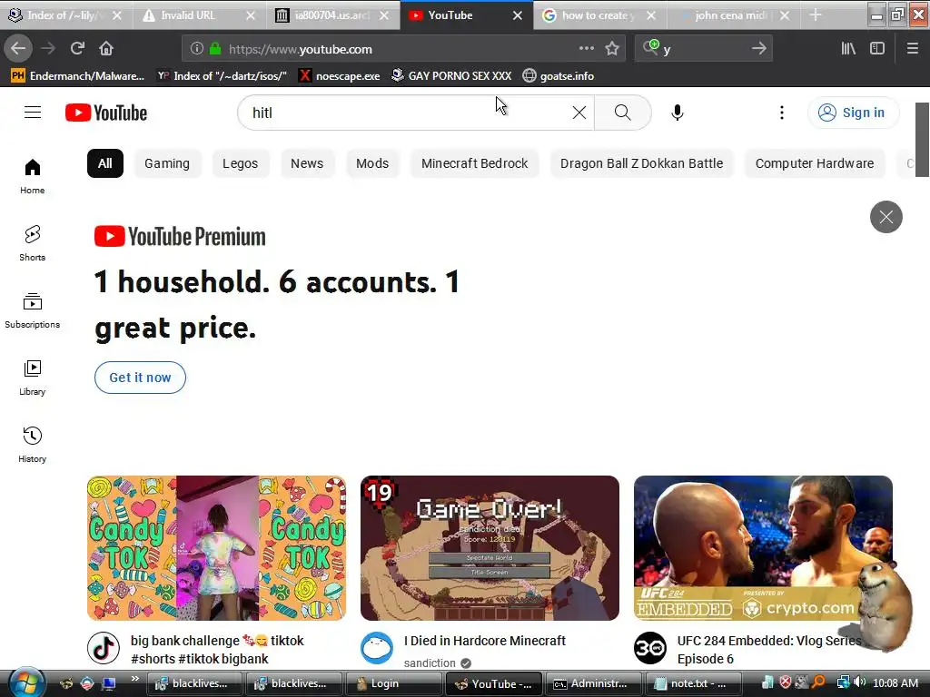Select Computer Hardware chip
This screenshot has width=930, height=697.
815,163
